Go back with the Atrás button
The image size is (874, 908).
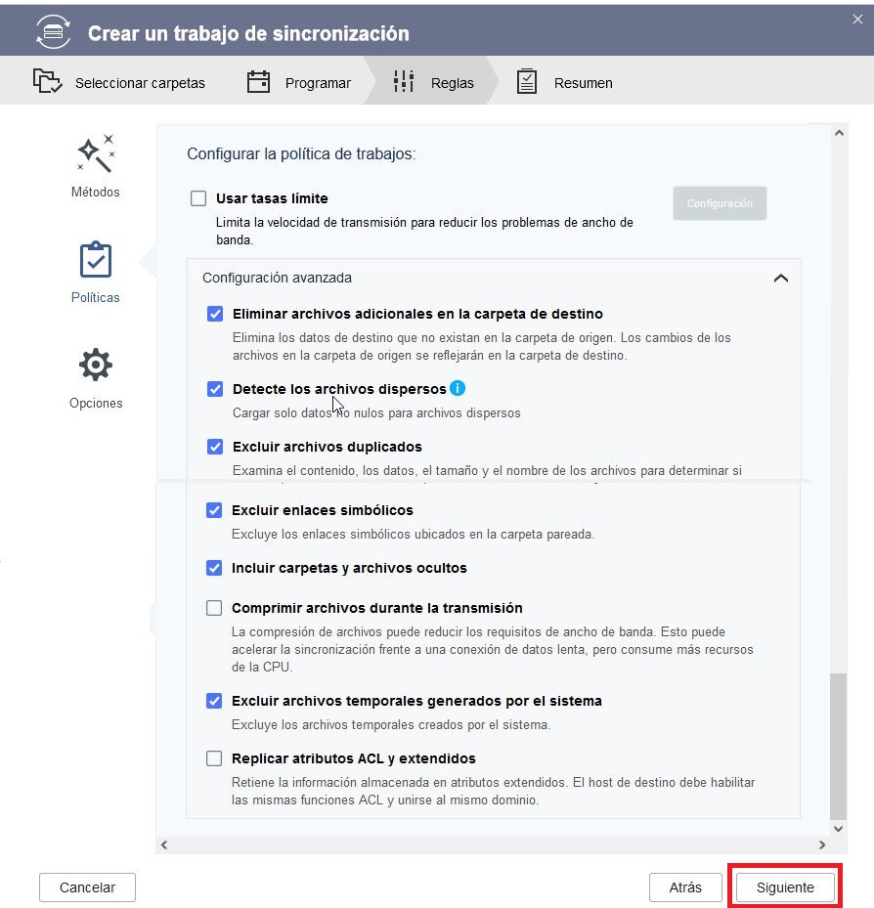click(x=685, y=887)
